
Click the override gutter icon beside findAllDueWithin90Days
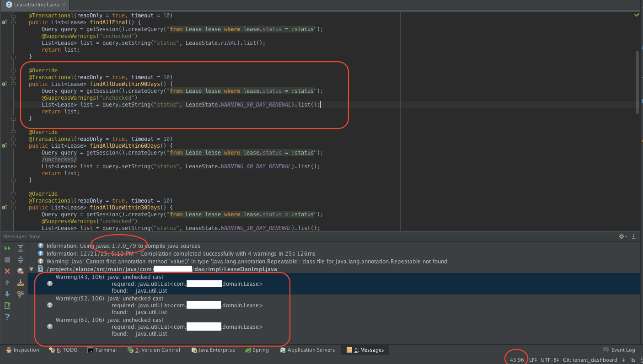tap(4, 84)
